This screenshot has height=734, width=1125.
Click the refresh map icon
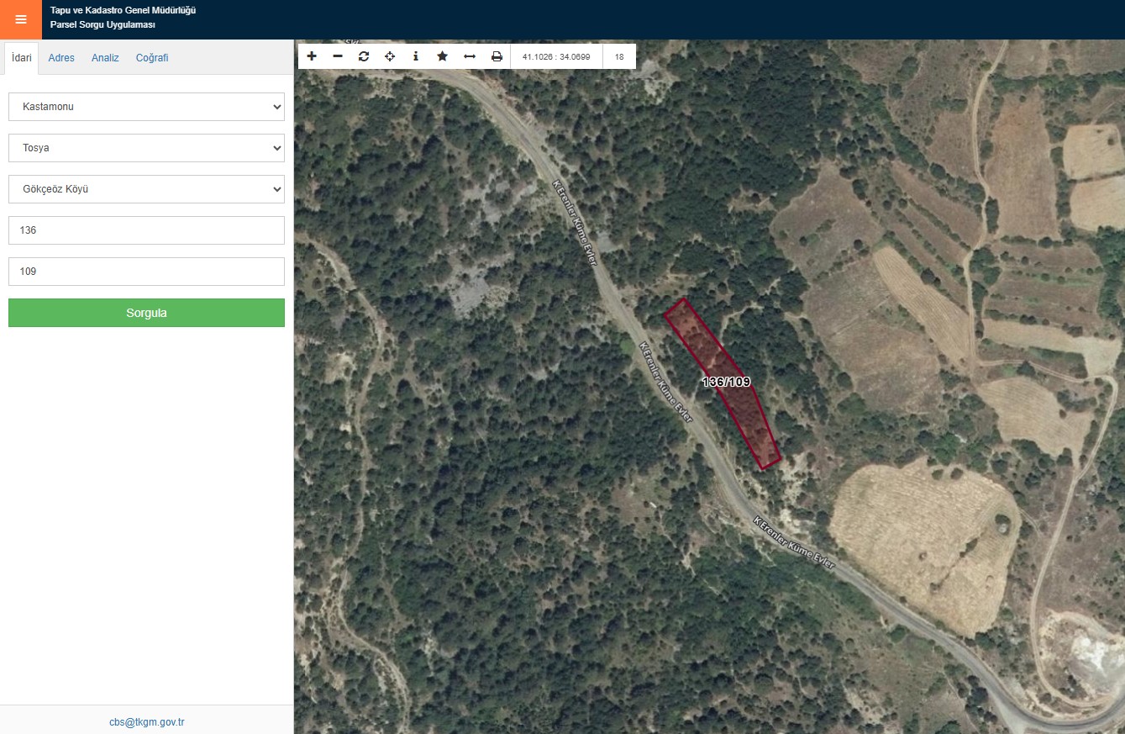(x=364, y=56)
